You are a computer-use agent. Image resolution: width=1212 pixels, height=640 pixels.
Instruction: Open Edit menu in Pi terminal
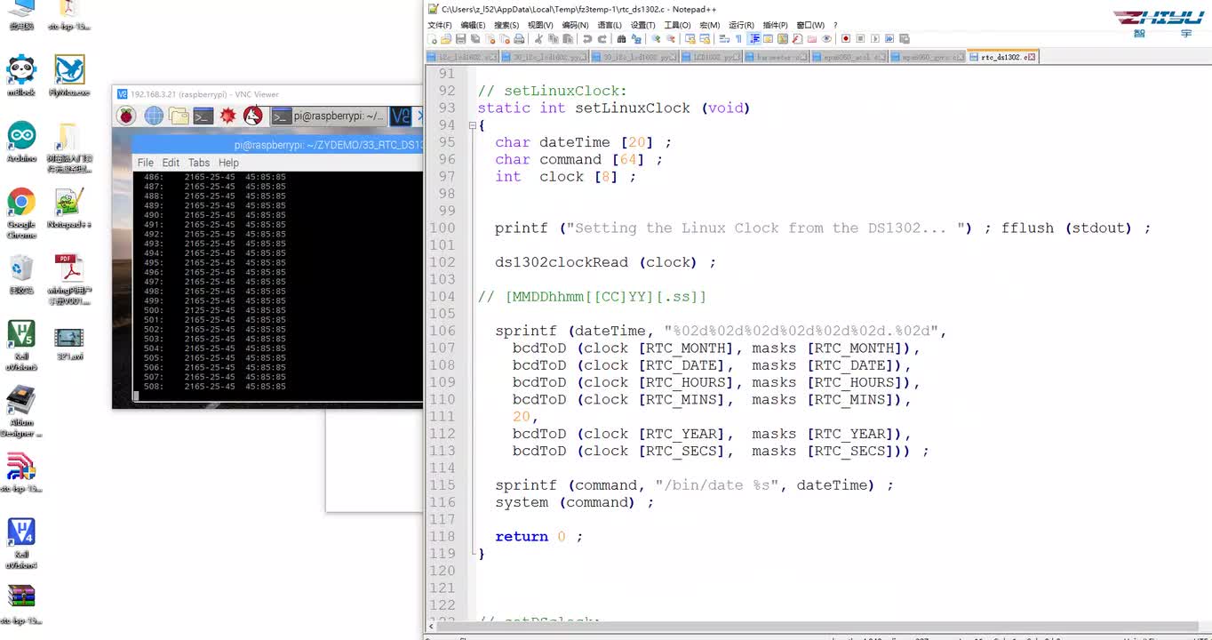[171, 163]
